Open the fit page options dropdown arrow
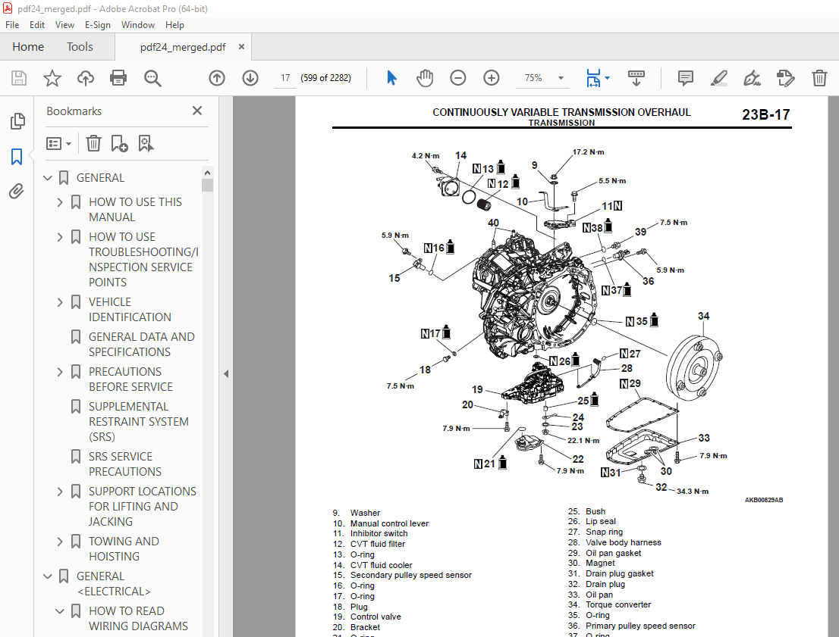This screenshot has width=839, height=637. click(x=608, y=78)
